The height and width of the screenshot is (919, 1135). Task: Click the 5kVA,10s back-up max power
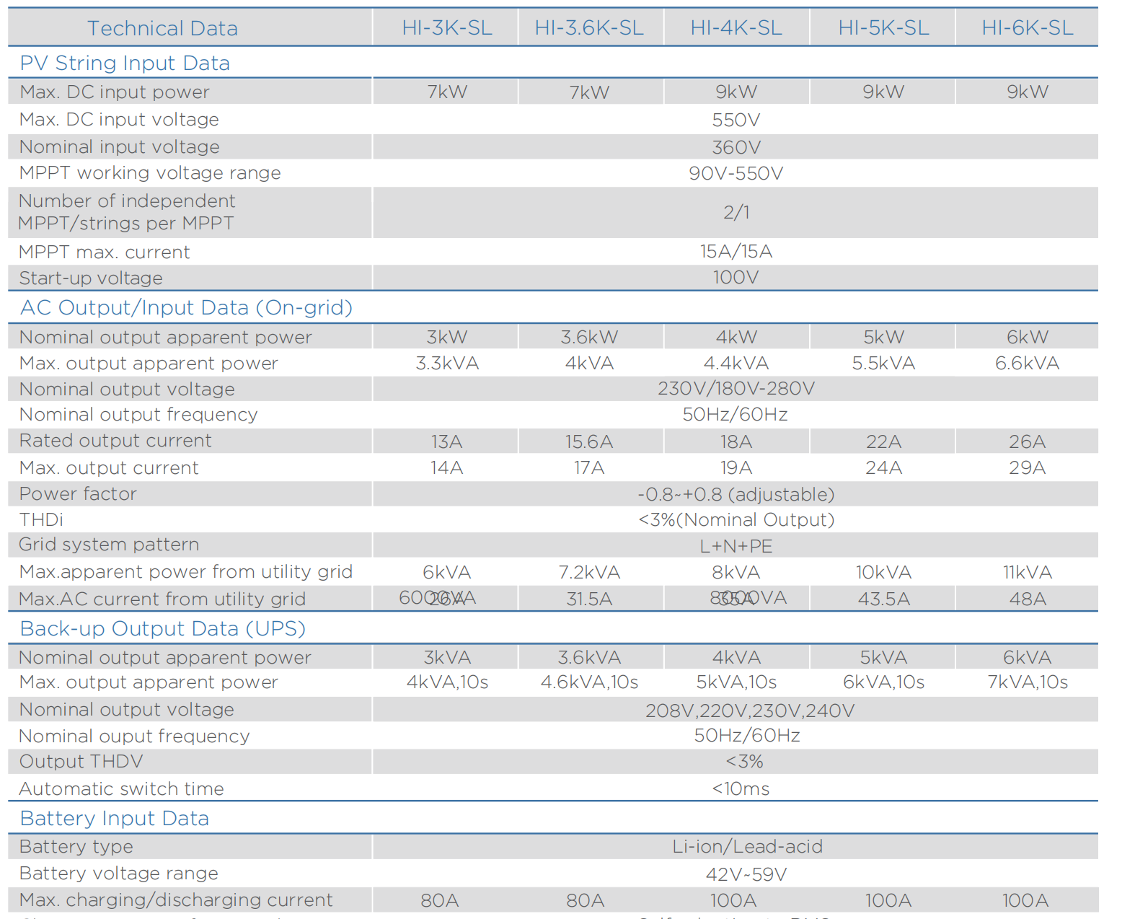[736, 682]
